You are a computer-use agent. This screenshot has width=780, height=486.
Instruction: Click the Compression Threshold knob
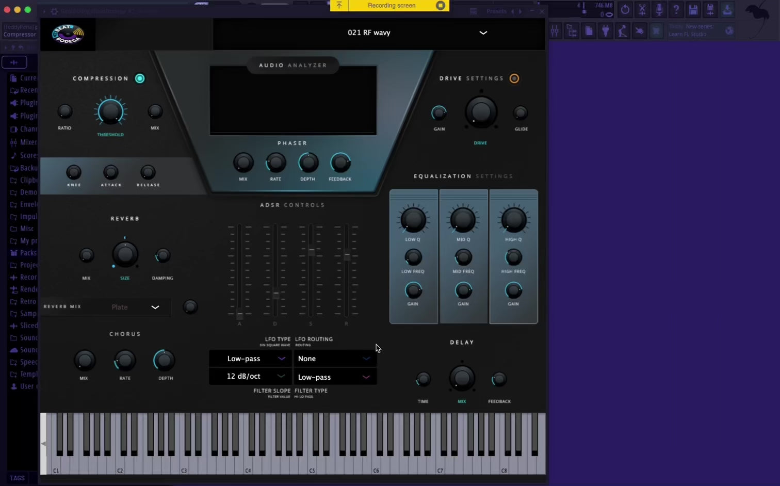110,111
